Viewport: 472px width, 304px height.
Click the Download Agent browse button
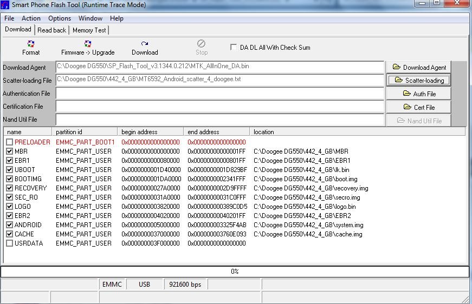tap(419, 67)
